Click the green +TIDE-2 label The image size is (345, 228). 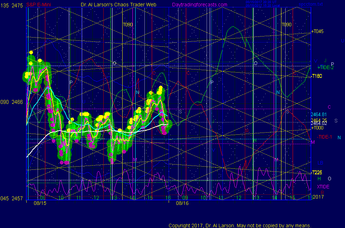pos(325,67)
